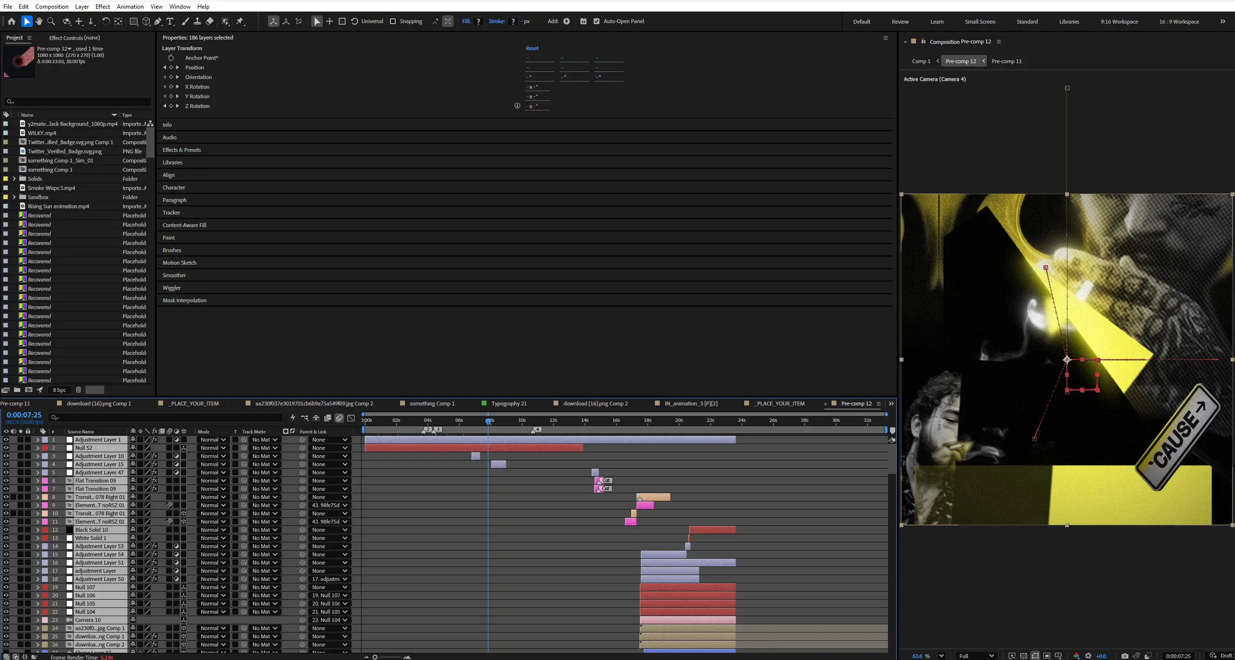Select the Zoom tool magnifier
Screen dimensions: 1235x660
tap(51, 21)
